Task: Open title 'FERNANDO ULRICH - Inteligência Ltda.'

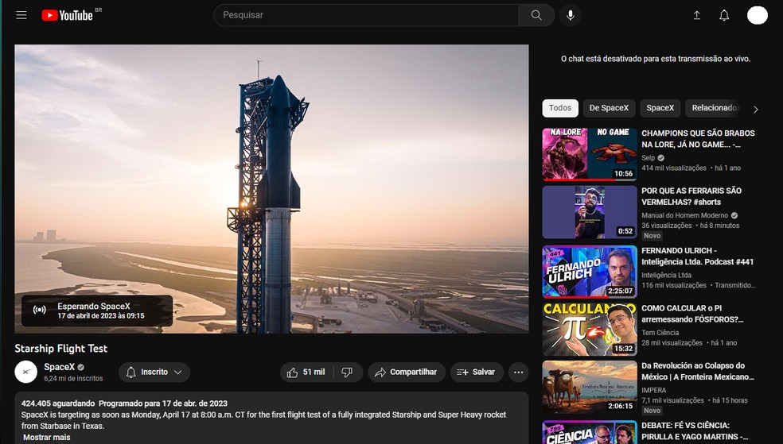Action: (698, 256)
